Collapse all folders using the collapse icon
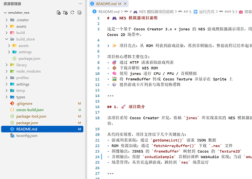The height and width of the screenshot is (179, 252). 79,13
